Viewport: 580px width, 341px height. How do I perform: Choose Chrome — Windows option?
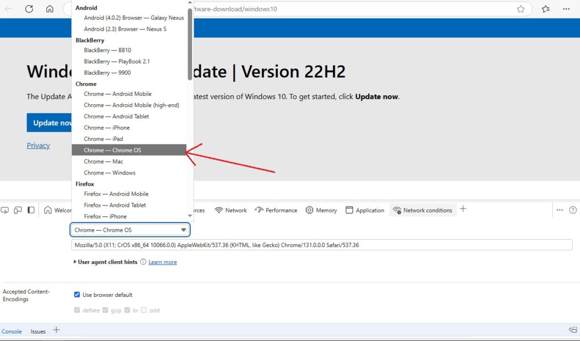(129, 173)
